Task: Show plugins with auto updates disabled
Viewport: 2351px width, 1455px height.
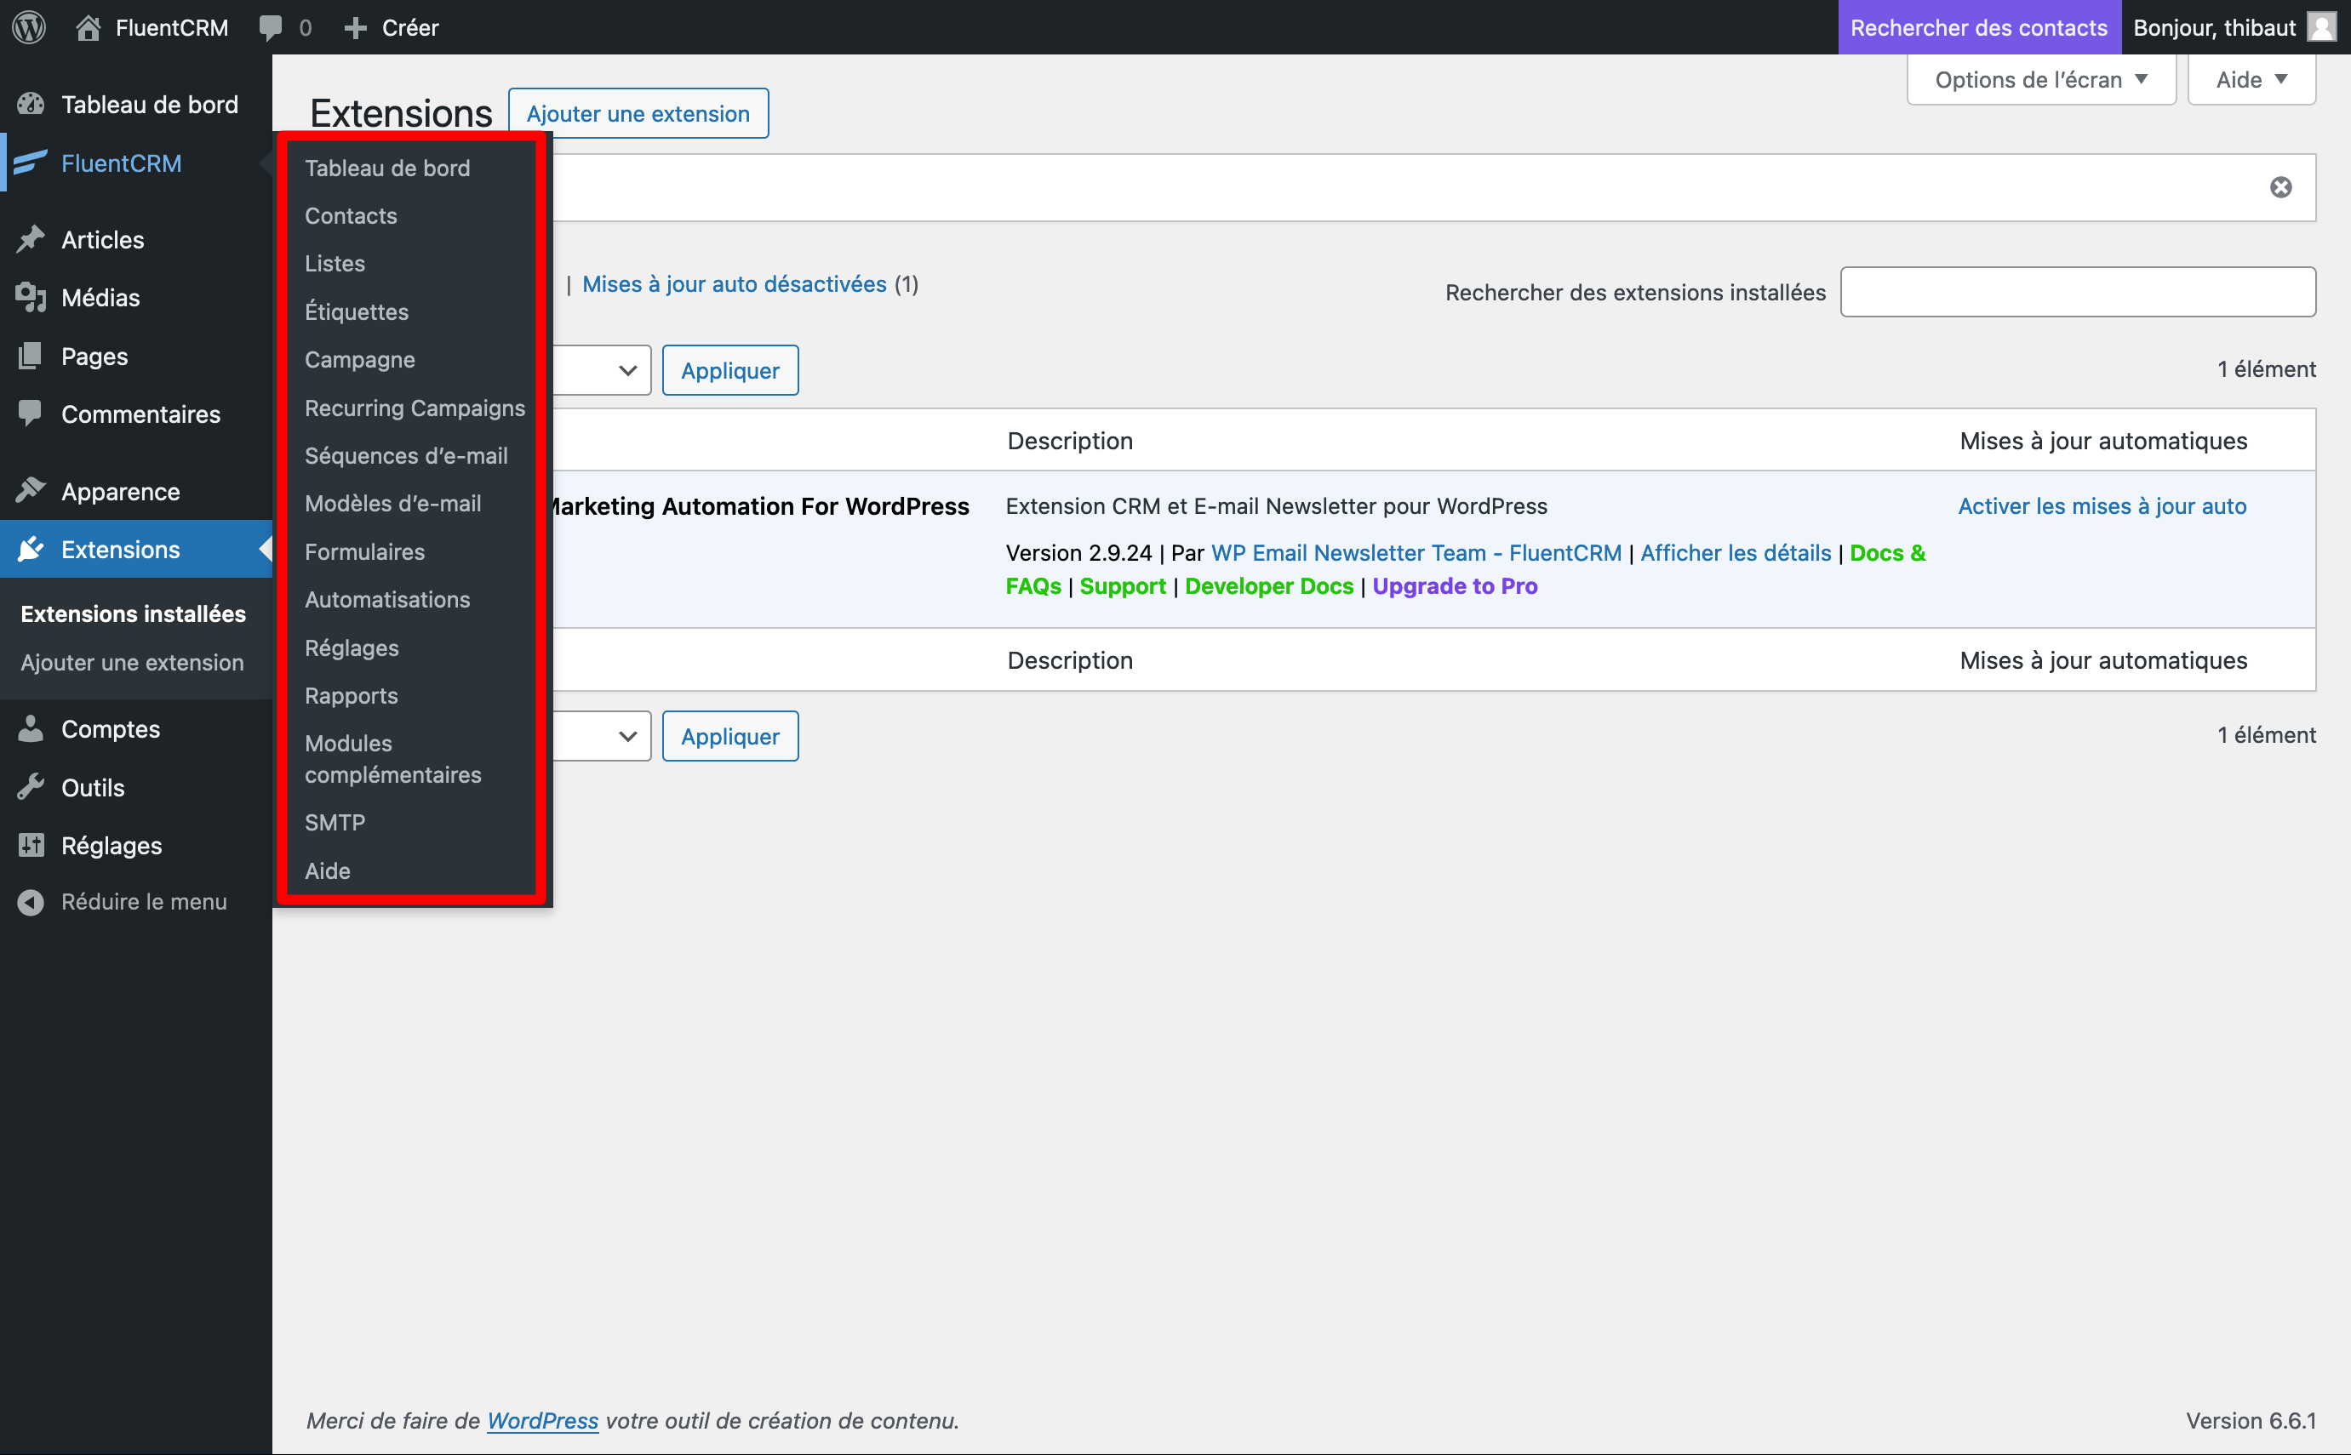Action: point(733,282)
